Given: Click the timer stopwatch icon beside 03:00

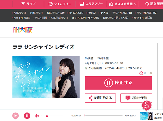Looking at the screenshot, I should tap(141, 73).
